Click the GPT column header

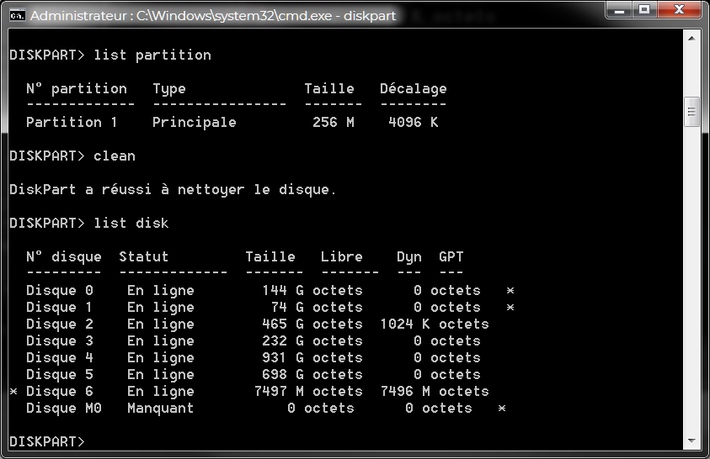(451, 257)
